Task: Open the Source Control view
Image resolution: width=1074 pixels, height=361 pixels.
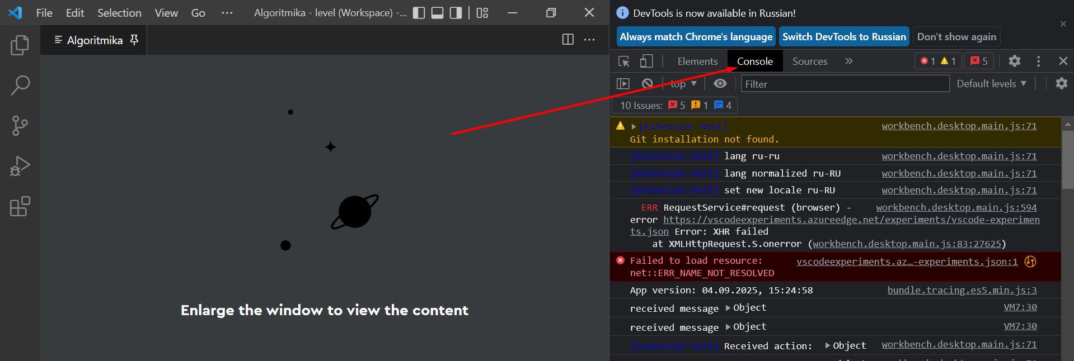Action: 20,126
